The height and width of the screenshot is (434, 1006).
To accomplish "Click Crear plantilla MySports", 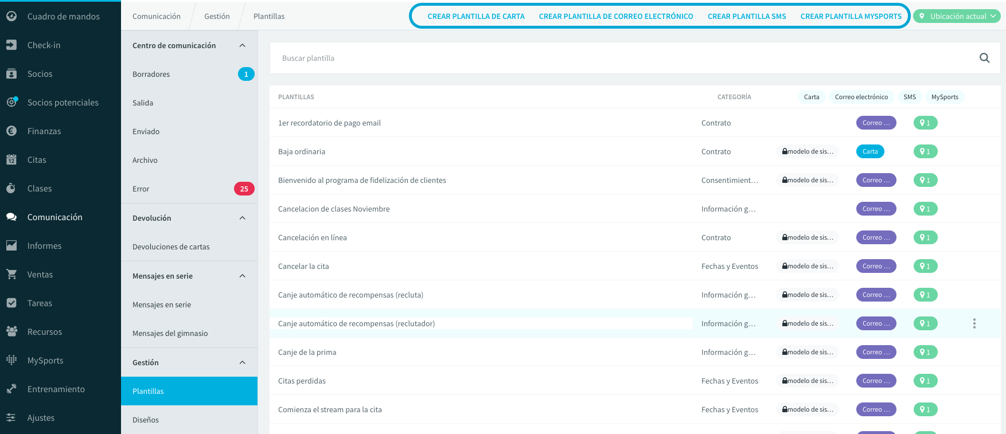I will coord(851,17).
